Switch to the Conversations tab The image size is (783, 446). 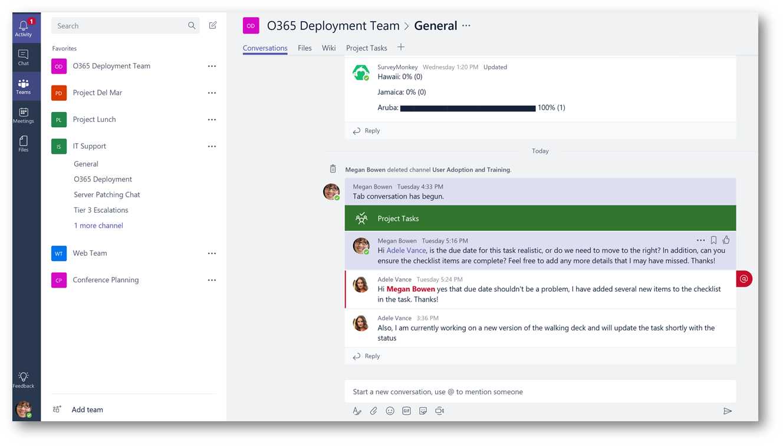[265, 48]
